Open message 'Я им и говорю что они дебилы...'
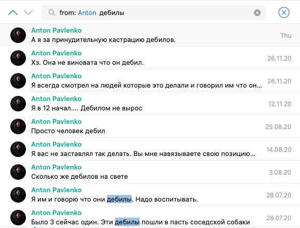 click(150, 194)
